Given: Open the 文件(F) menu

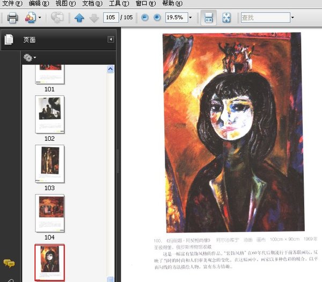Looking at the screenshot, I should [x=12, y=4].
